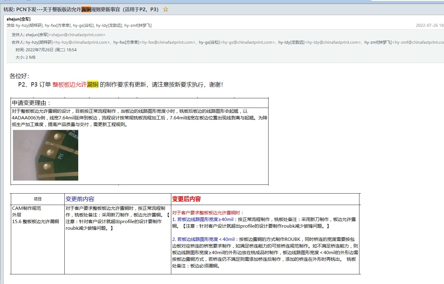444x284 pixels.
Task: Open recipient address hy-ldy@chinafastprint.com
Action: [x=333, y=42]
